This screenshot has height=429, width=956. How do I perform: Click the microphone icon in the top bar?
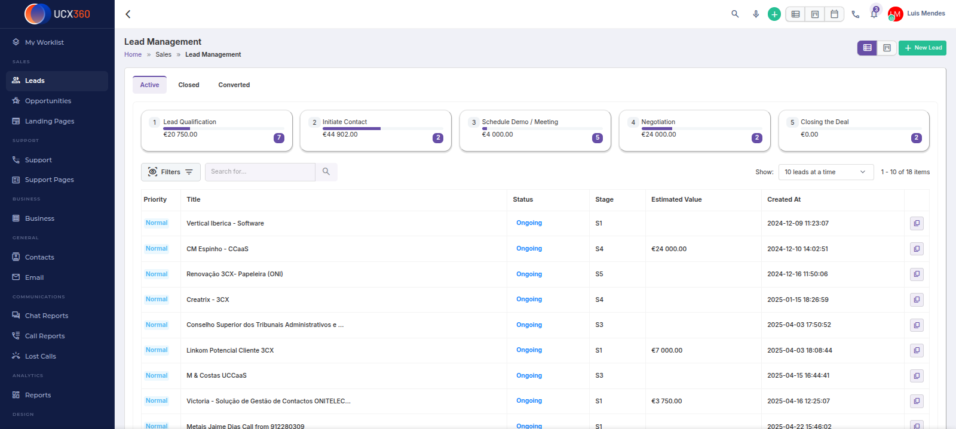tap(756, 14)
